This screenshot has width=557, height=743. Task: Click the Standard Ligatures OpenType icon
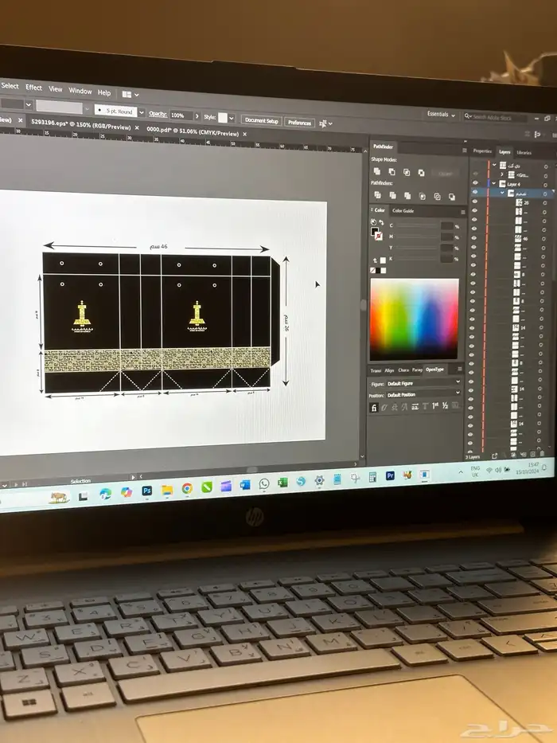pos(375,407)
